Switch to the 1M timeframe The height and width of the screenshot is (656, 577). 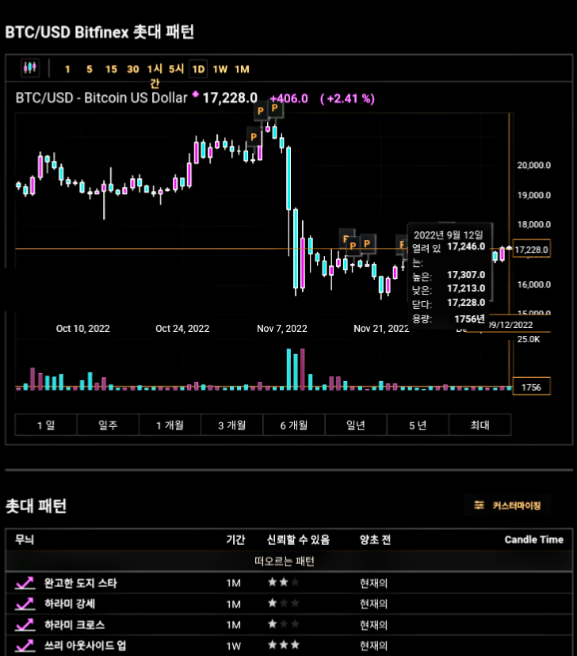[242, 69]
